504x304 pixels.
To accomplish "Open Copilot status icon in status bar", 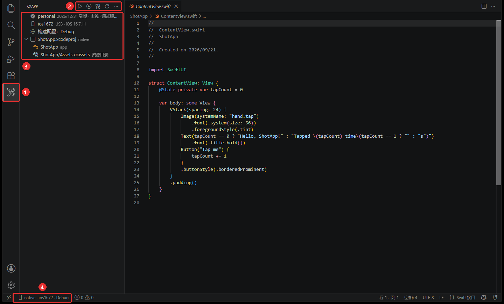I will point(484,297).
